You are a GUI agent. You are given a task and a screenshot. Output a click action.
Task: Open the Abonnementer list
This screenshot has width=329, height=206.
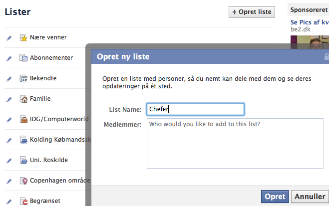(51, 58)
